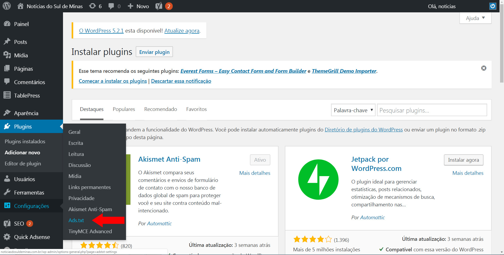Image resolution: width=504 pixels, height=255 pixels.
Task: Click the Plugins plug icon
Action: tap(7, 126)
